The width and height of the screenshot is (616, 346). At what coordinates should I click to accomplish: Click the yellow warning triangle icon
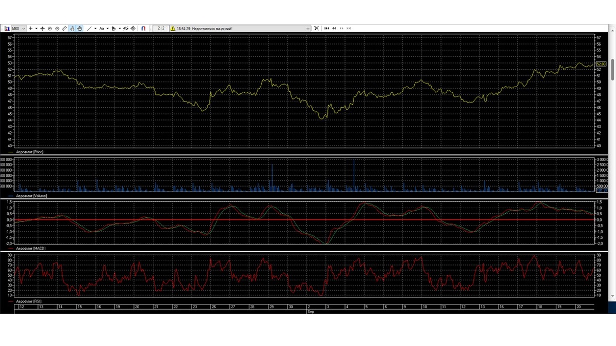point(173,29)
